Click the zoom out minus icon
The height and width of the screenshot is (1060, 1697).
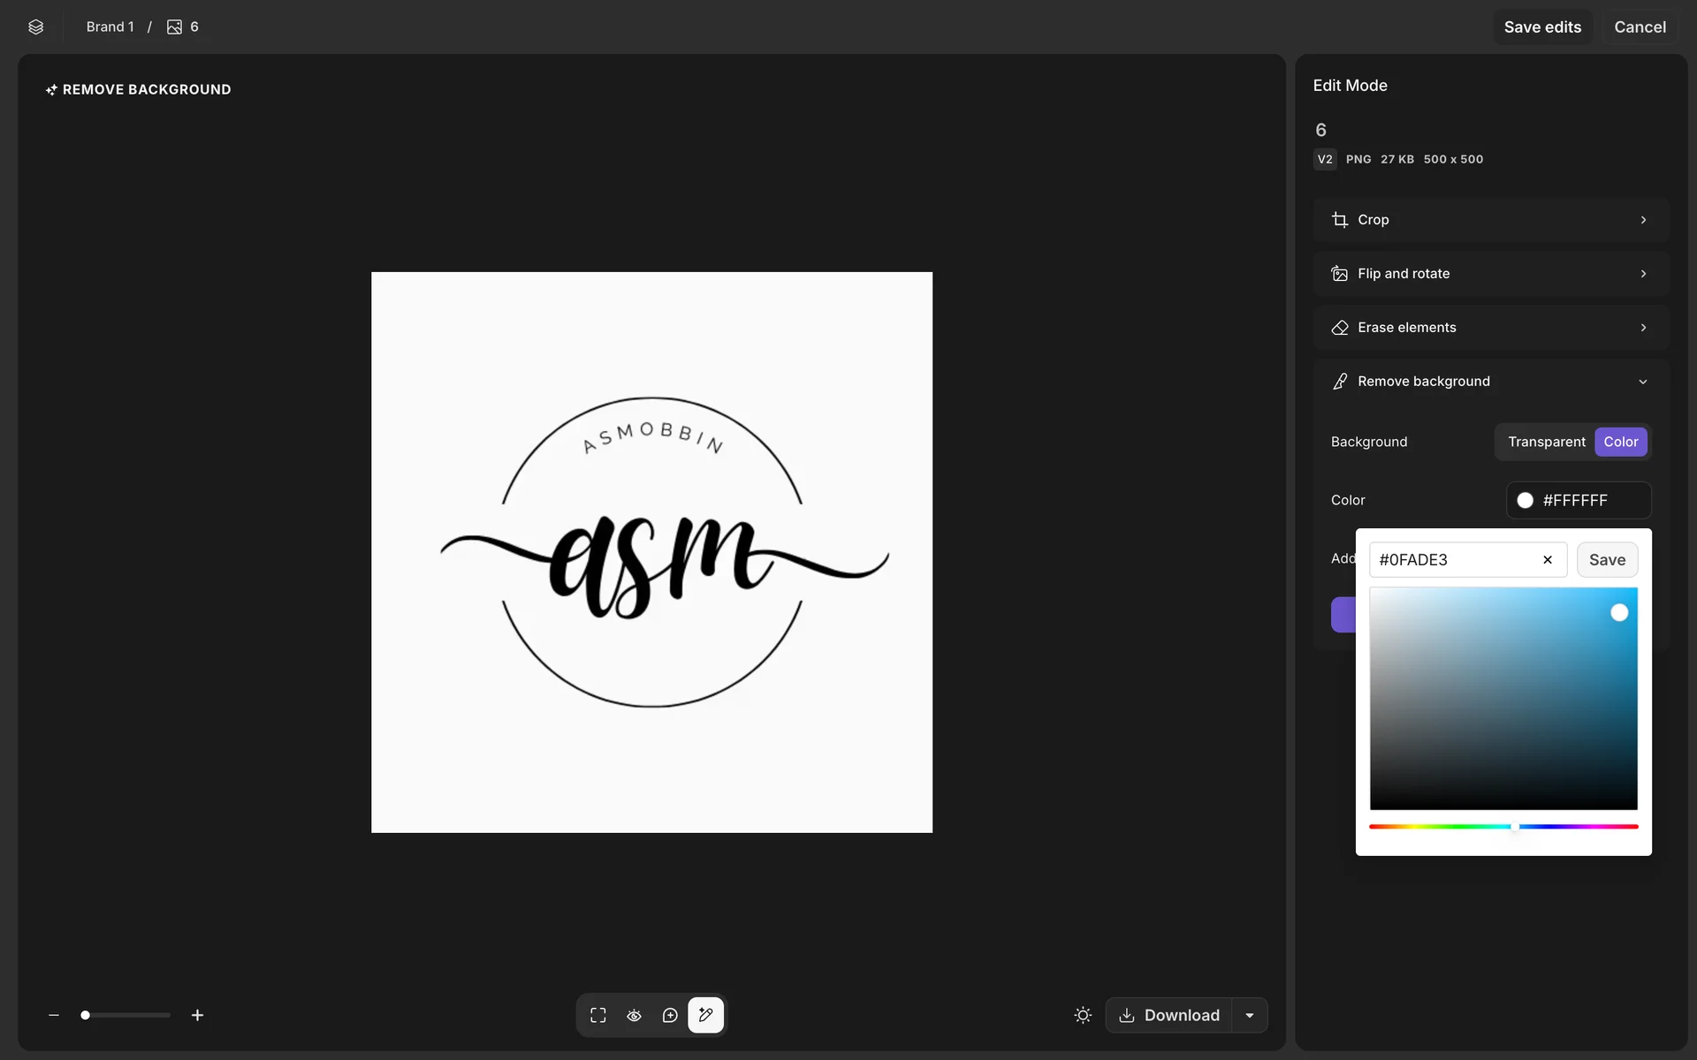pos(54,1015)
